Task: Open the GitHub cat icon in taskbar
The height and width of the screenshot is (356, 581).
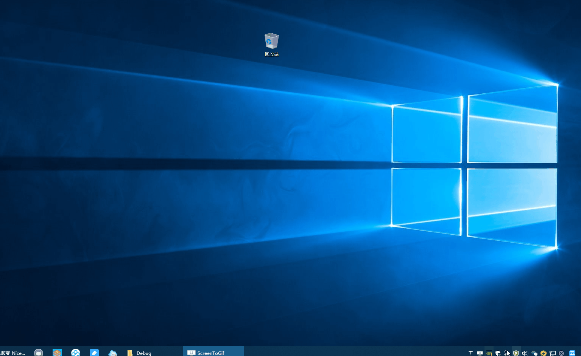Action: [39, 353]
